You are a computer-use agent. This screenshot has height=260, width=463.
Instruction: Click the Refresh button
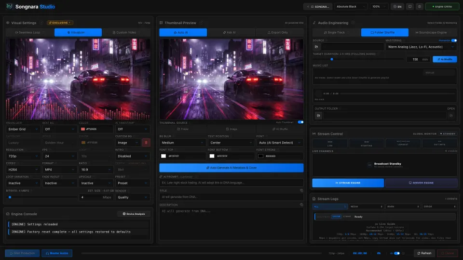tap(424, 253)
